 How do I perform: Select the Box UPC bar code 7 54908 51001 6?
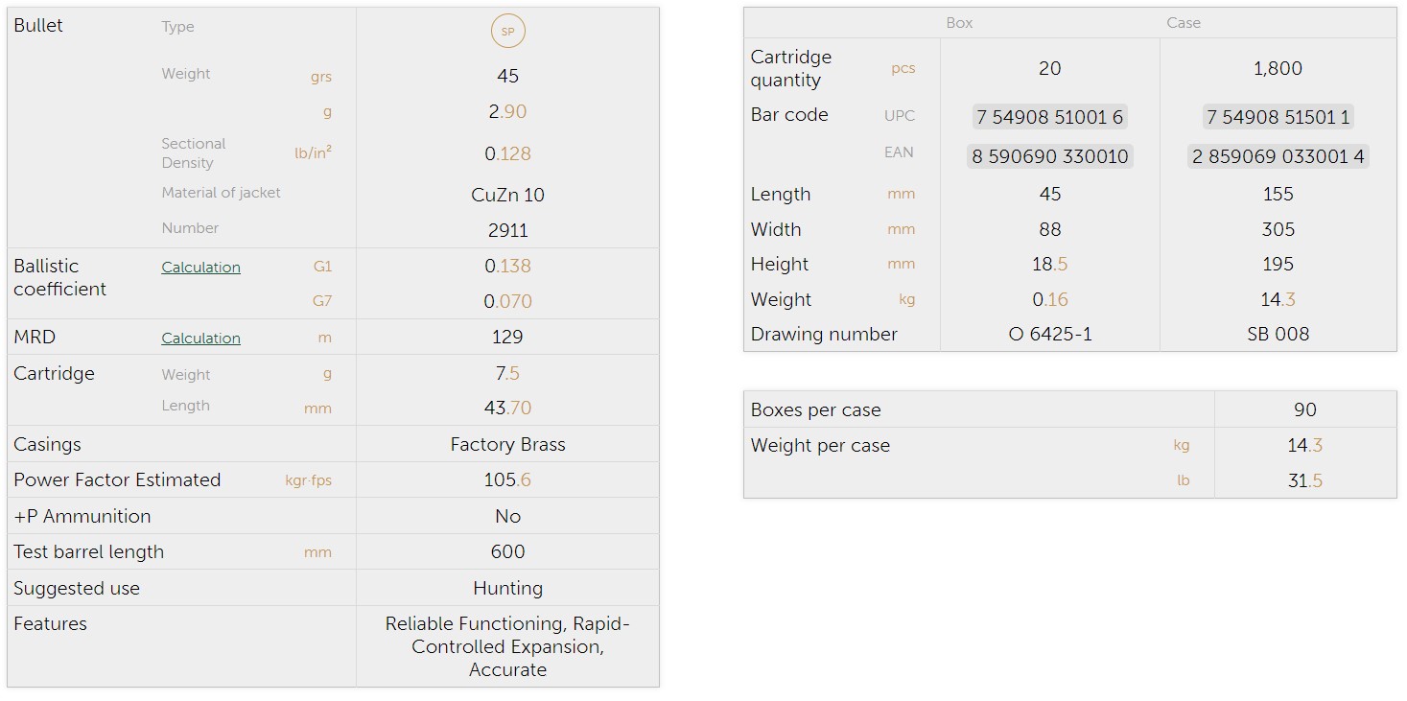point(1049,117)
